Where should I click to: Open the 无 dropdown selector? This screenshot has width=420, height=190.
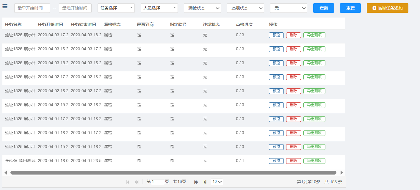point(289,8)
